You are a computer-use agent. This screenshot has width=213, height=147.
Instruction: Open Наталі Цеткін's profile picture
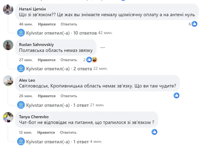8,9
